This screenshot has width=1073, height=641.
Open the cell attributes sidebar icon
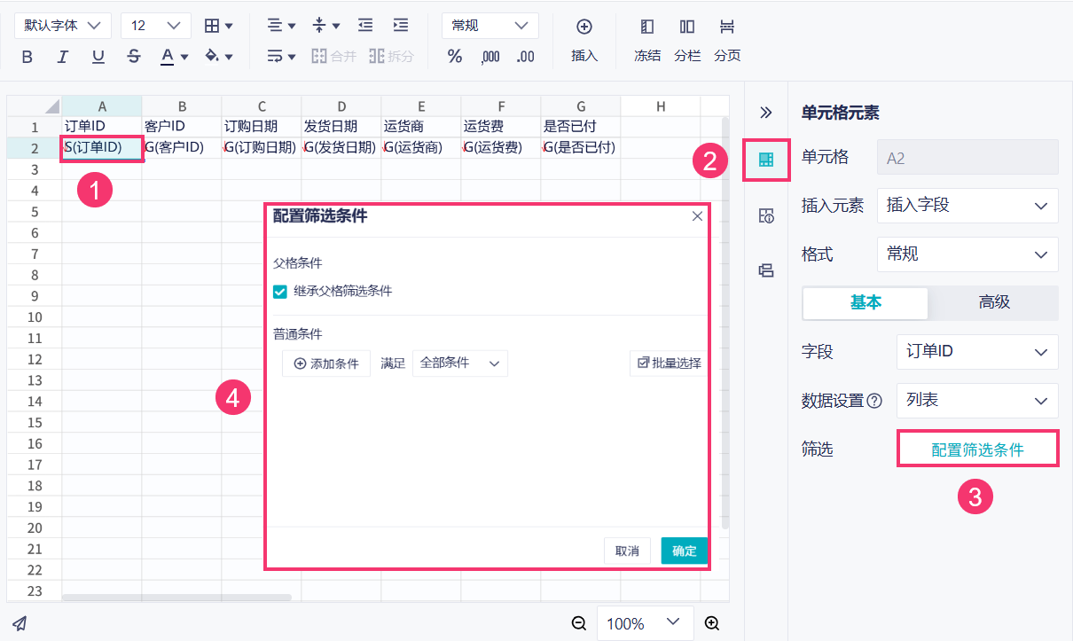pyautogui.click(x=766, y=215)
